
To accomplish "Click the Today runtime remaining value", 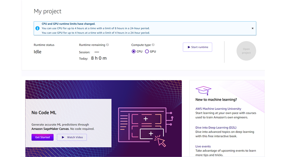I will 99,58.
